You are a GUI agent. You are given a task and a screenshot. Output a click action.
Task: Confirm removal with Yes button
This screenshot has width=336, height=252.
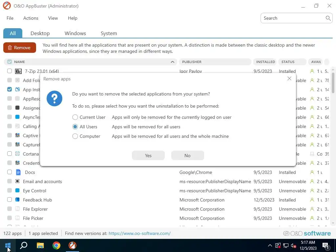coord(148,155)
